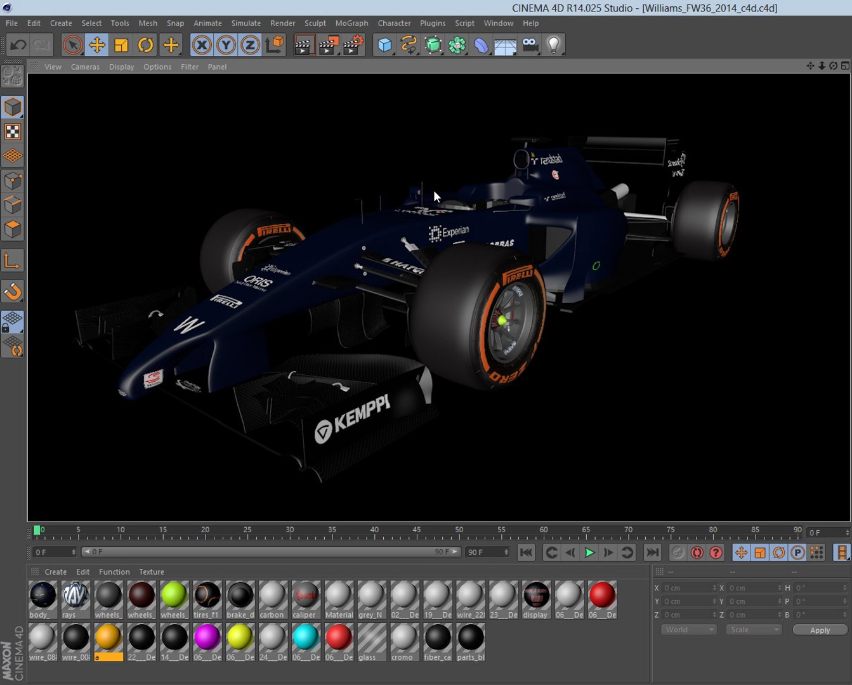Image resolution: width=852 pixels, height=685 pixels.
Task: Open the Render menu
Action: click(x=282, y=23)
